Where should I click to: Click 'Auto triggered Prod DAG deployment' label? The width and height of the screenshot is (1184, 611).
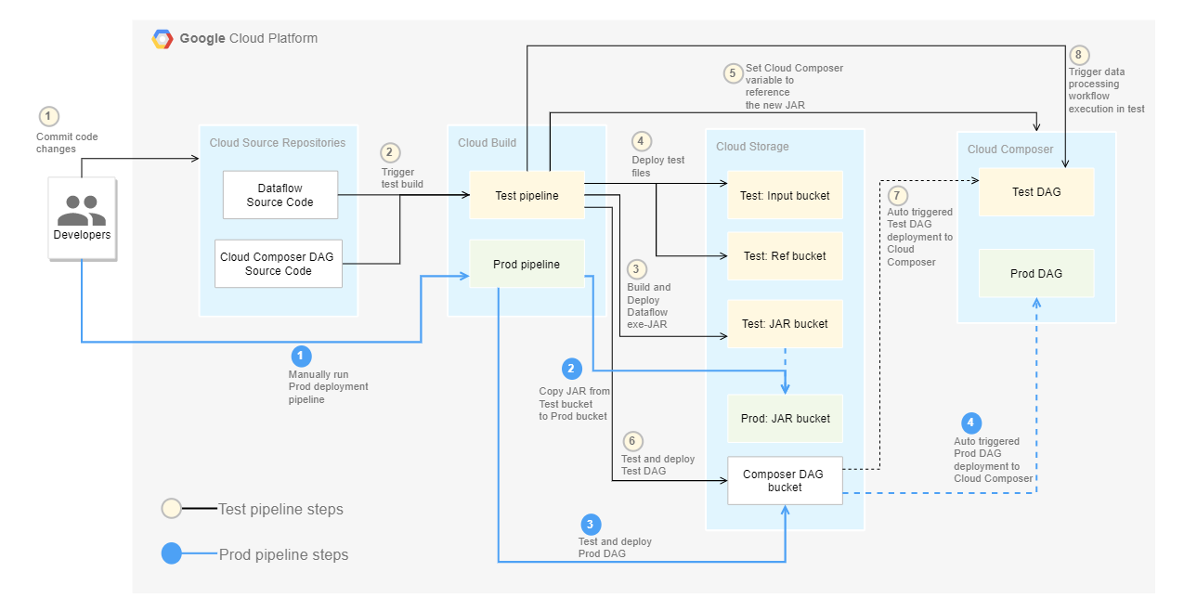(993, 460)
